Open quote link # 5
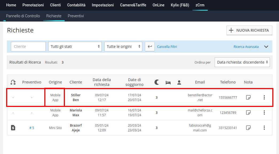 (x=32, y=128)
